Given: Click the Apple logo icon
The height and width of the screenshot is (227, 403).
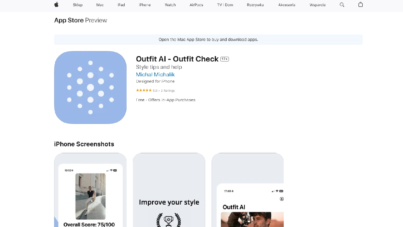Looking at the screenshot, I should point(57,5).
